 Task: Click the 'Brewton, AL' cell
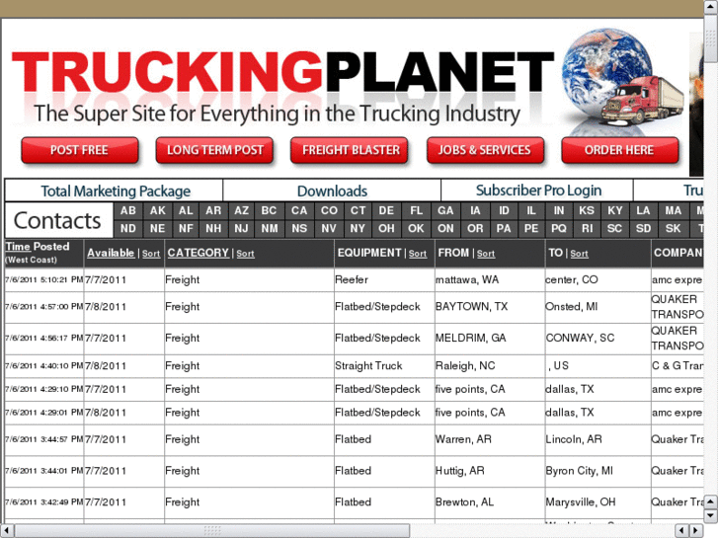coord(489,502)
